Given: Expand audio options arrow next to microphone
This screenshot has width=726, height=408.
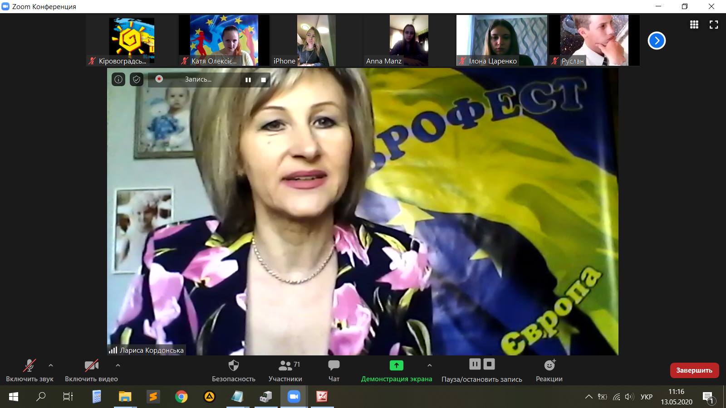Looking at the screenshot, I should point(51,365).
